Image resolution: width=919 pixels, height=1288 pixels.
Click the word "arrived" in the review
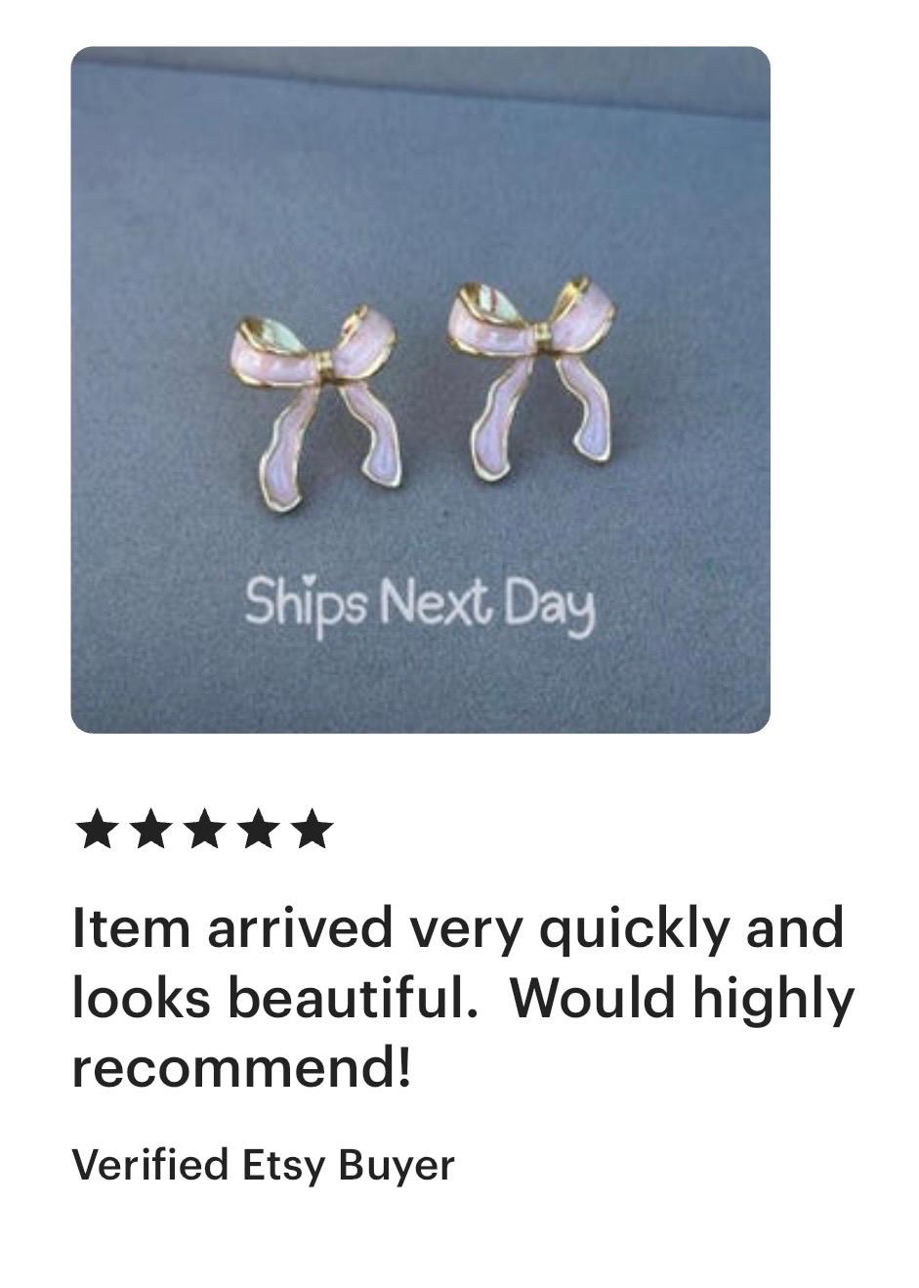pyautogui.click(x=298, y=926)
